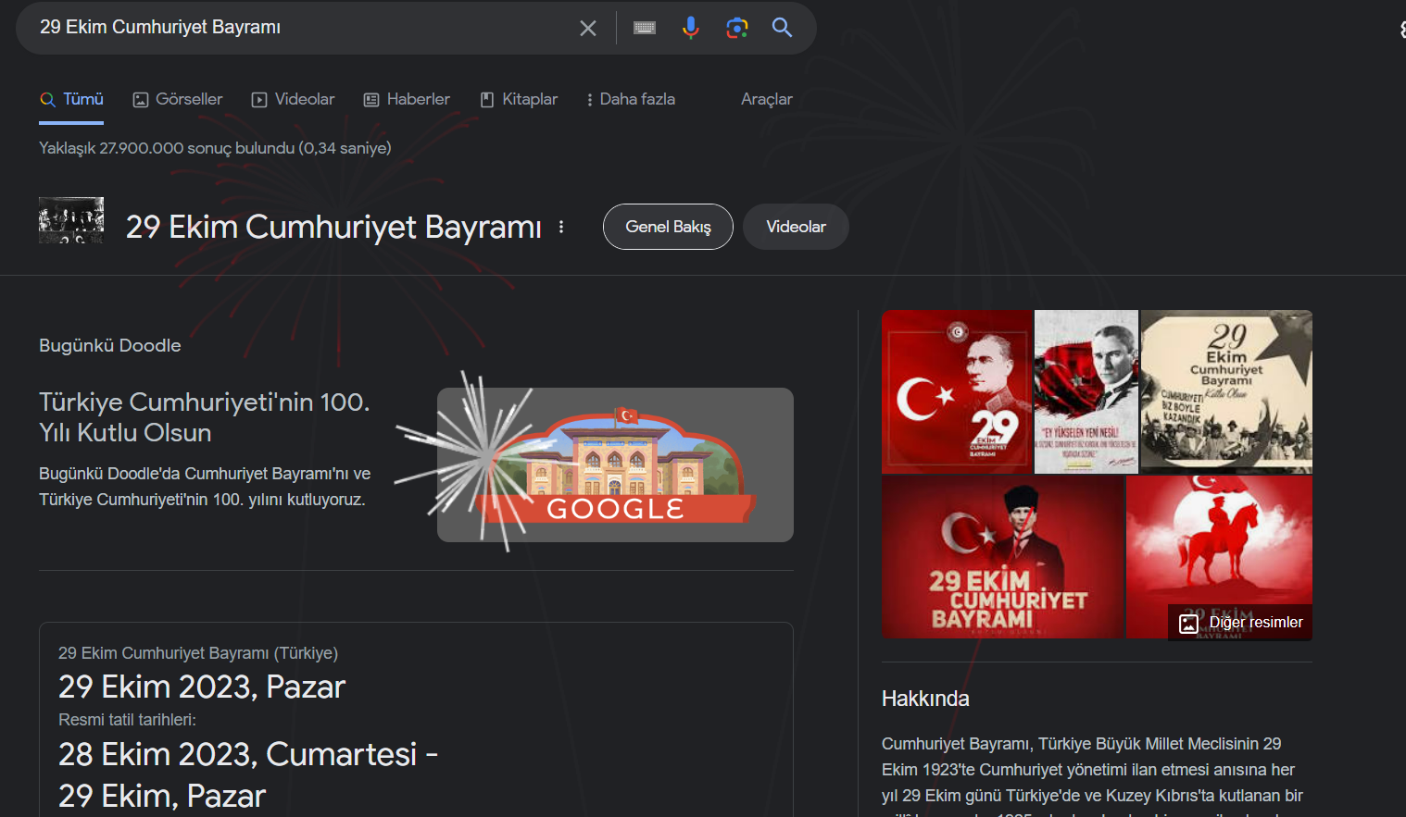
Task: Click the 28 Ekim 2023, Cumartesi date text
Action: (x=238, y=754)
